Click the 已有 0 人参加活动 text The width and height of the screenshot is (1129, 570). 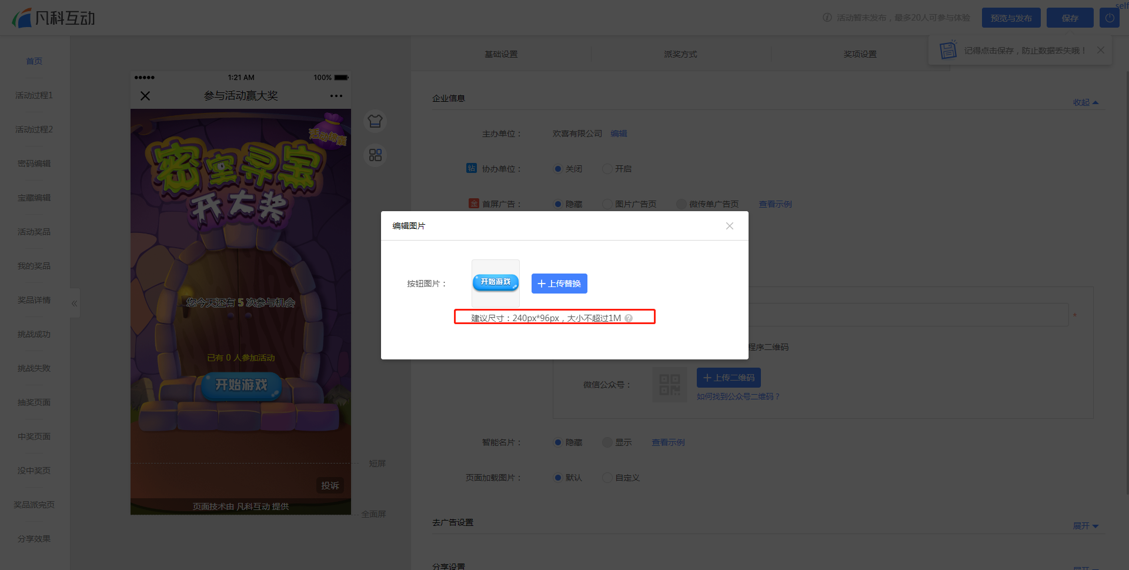pos(241,358)
